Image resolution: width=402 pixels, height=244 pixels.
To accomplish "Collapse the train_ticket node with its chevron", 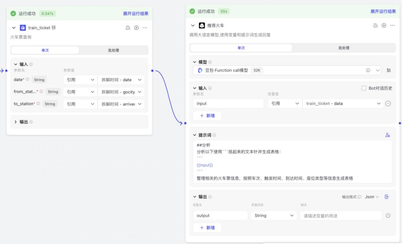I will click(x=14, y=28).
